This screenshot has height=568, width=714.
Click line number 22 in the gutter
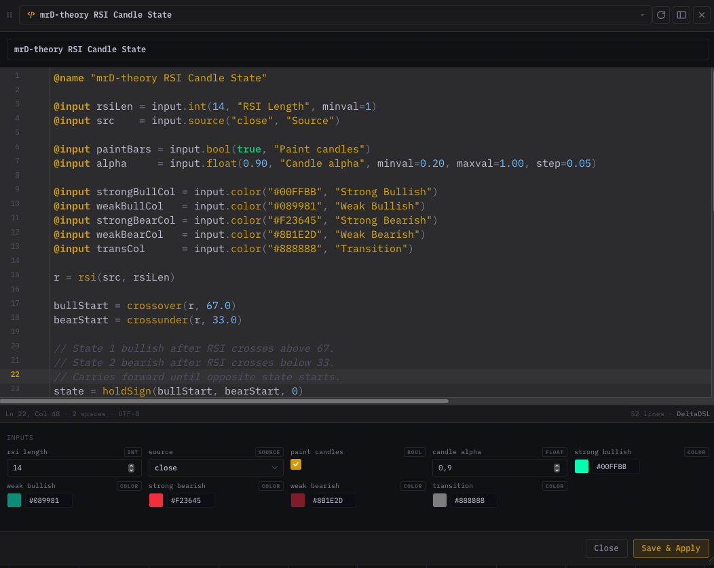15,374
